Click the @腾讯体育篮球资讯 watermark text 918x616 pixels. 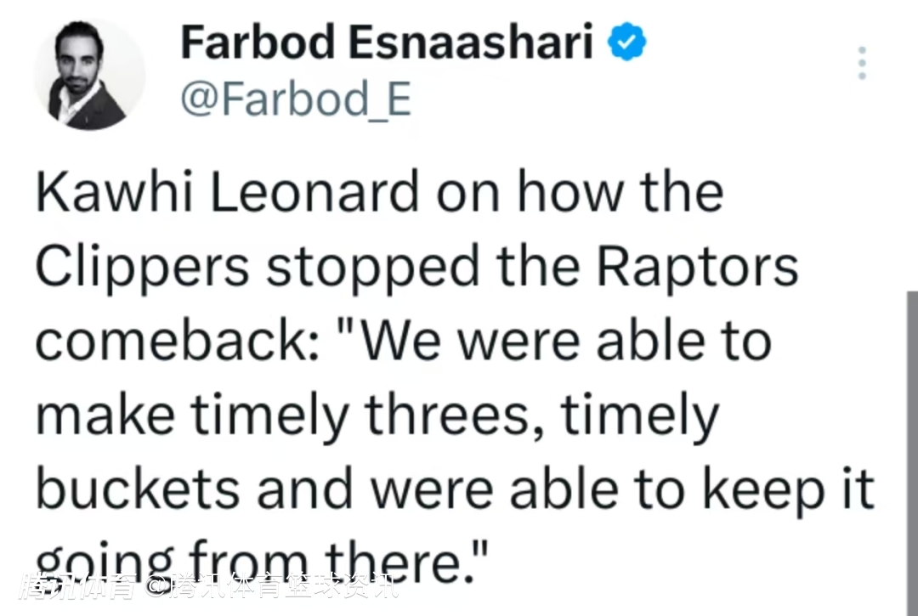click(x=270, y=585)
